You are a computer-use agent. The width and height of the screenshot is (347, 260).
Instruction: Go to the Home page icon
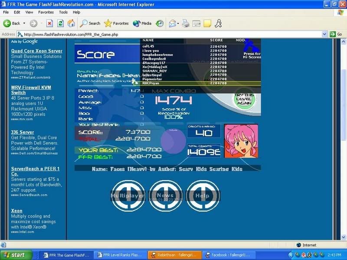[x=71, y=23]
